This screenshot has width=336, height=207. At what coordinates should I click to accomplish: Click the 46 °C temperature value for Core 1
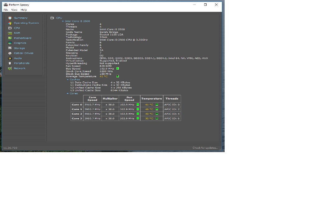point(149,109)
